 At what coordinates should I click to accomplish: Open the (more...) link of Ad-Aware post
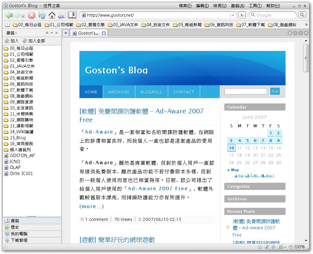[92, 206]
